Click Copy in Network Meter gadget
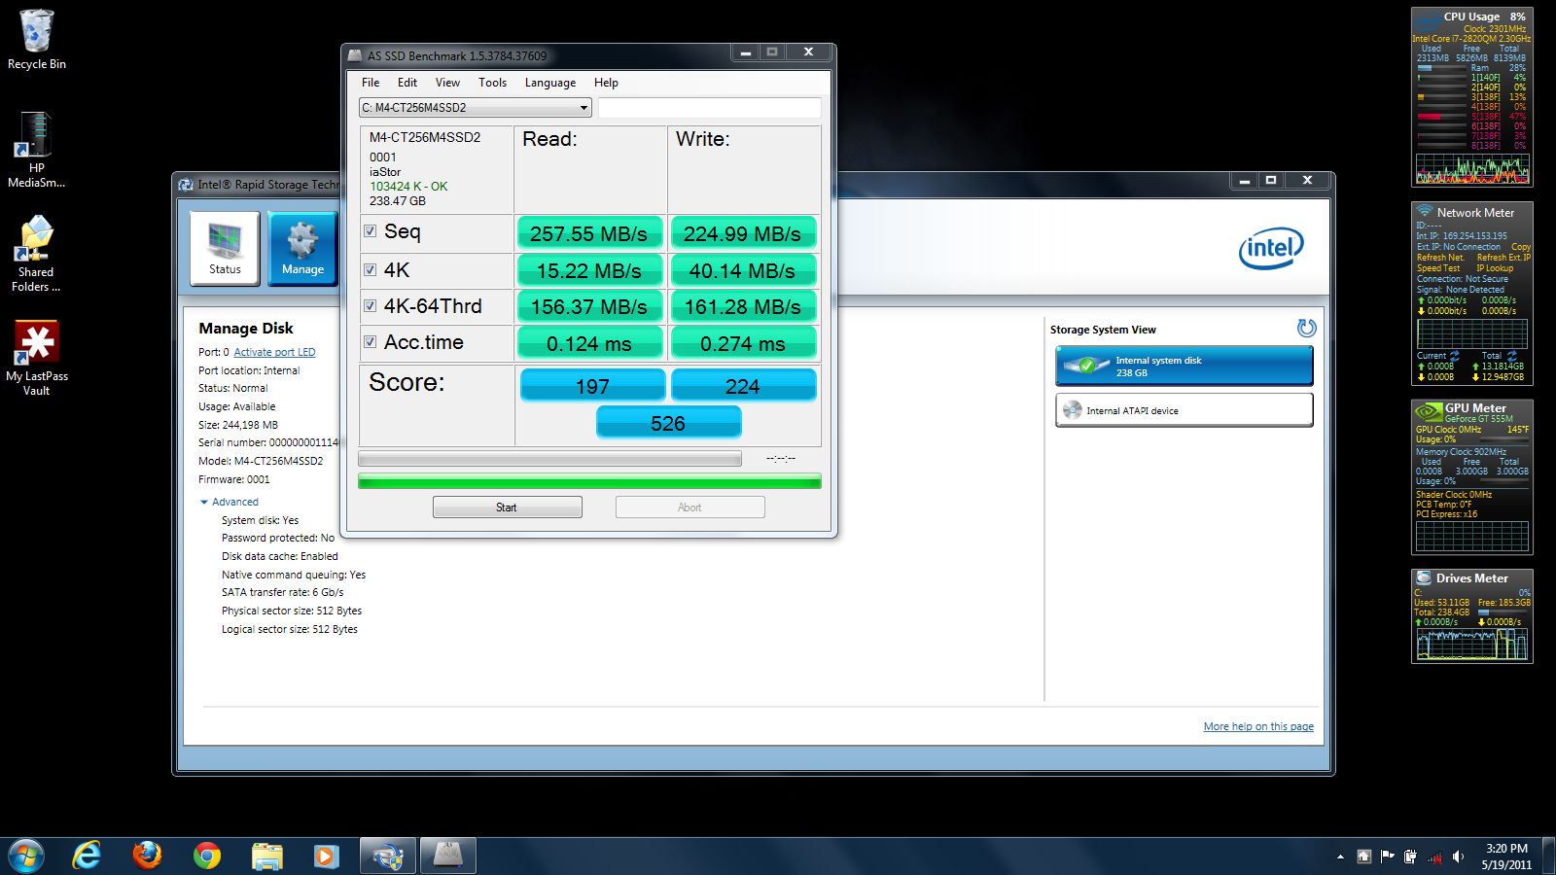Image resolution: width=1556 pixels, height=875 pixels. (x=1520, y=247)
